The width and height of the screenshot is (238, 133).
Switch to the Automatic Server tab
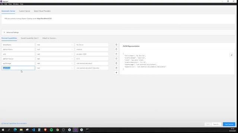[8, 11]
